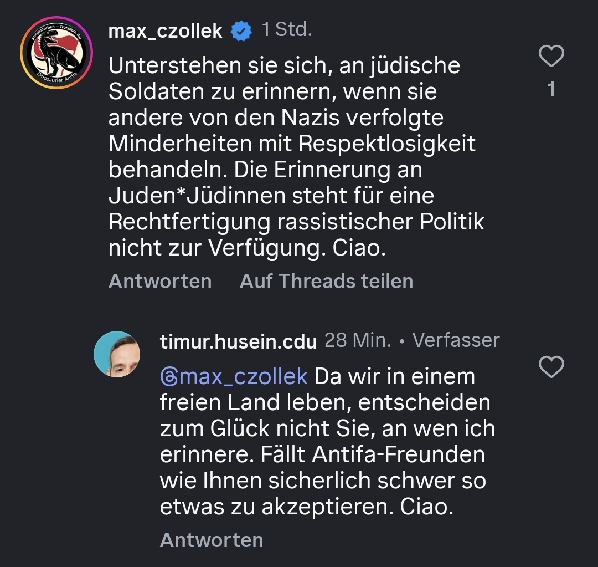This screenshot has height=567, width=598.
Task: Tap the Threads logo before the @max_czollek mention
Action: (168, 376)
